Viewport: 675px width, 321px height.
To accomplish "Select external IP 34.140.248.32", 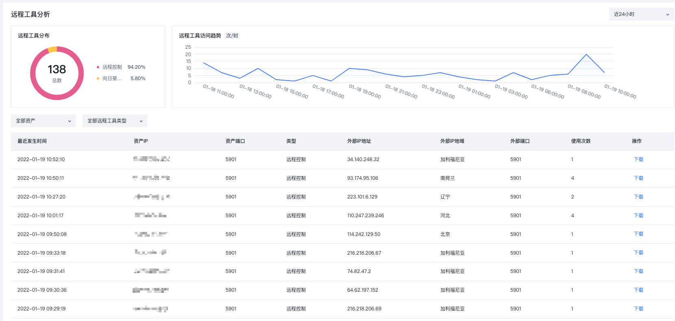I will (x=363, y=159).
